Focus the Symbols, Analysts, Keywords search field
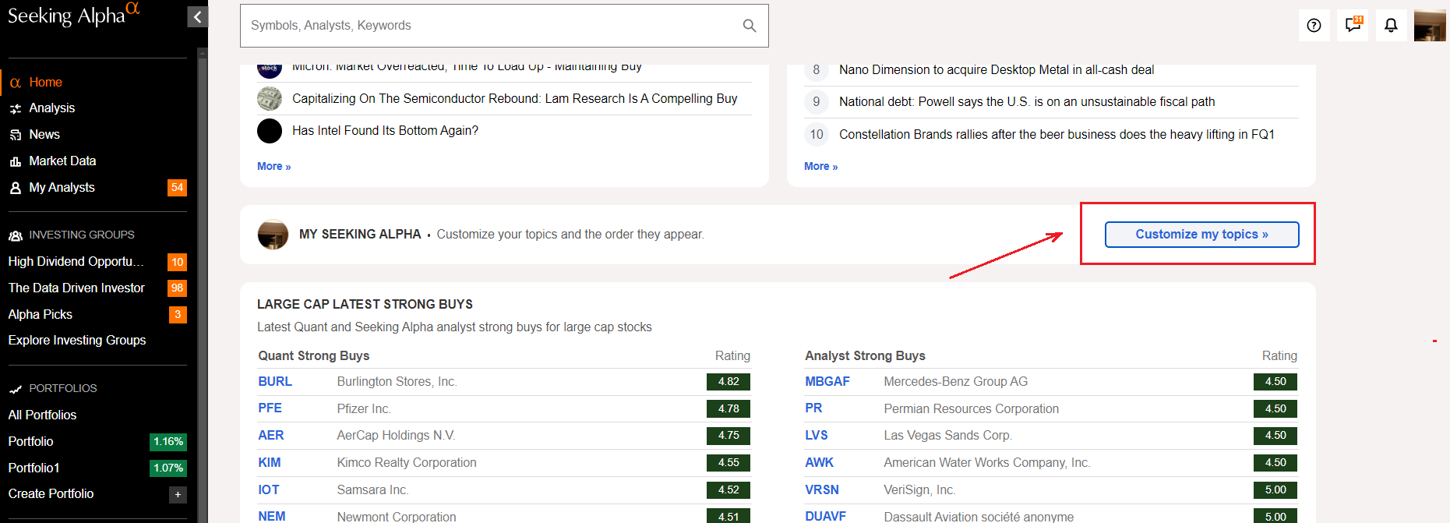Viewport: 1450px width, 523px height. click(x=504, y=26)
